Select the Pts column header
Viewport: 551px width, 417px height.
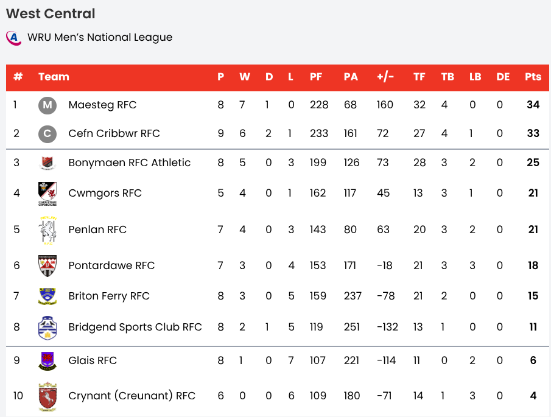click(533, 77)
